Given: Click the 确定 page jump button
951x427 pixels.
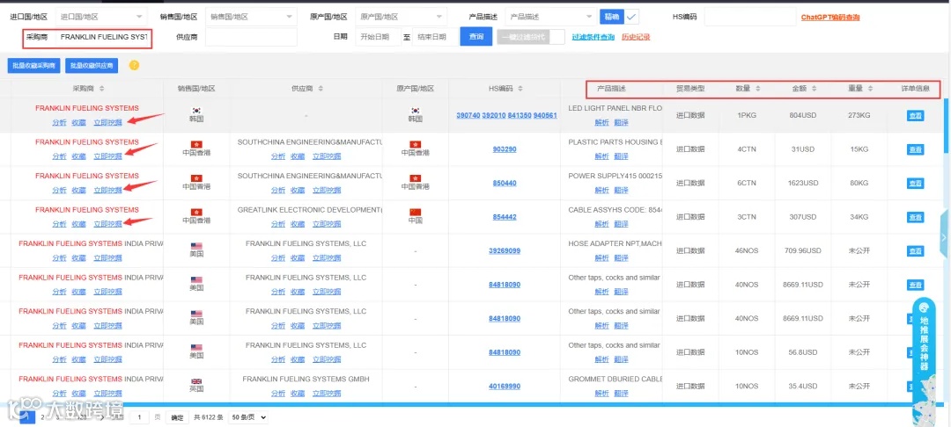Looking at the screenshot, I should click(x=176, y=417).
